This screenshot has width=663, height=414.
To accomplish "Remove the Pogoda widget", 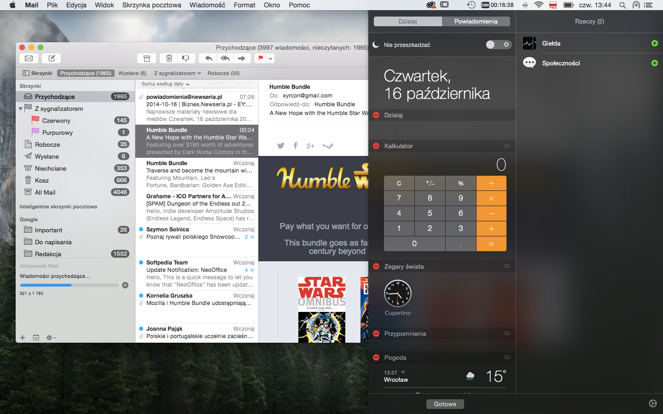I will pyautogui.click(x=376, y=357).
